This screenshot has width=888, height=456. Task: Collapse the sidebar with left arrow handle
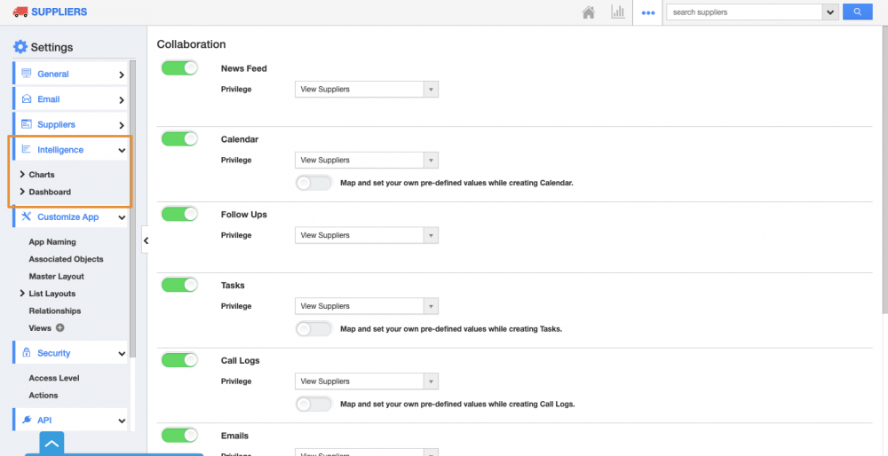tap(146, 240)
